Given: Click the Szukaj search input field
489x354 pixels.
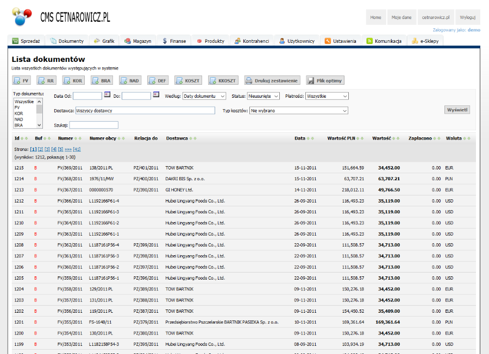Looking at the screenshot, I should pos(93,125).
